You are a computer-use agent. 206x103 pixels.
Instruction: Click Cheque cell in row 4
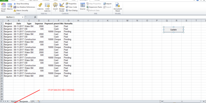point(58,32)
